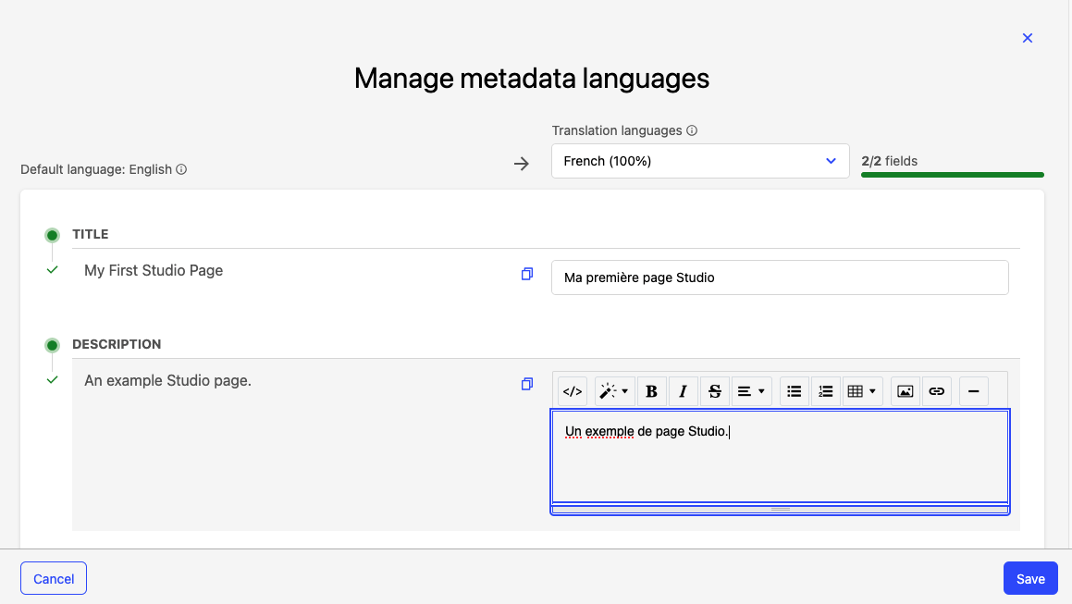Image resolution: width=1072 pixels, height=604 pixels.
Task: Toggle italic formatting
Action: pos(683,391)
